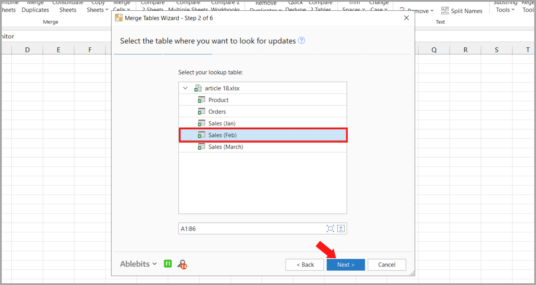Click the help question mark icon
The width and height of the screenshot is (536, 285).
[302, 41]
